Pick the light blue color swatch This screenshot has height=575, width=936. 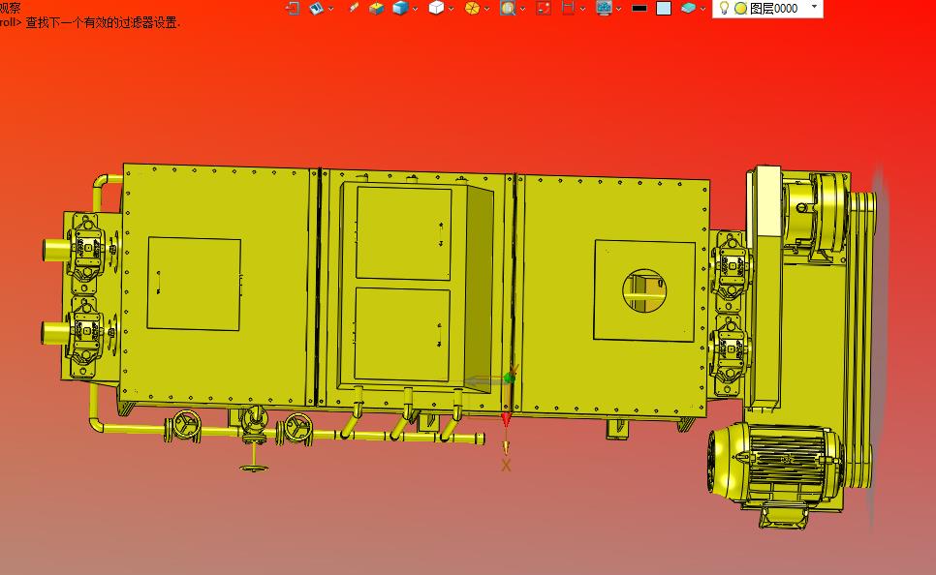click(663, 8)
